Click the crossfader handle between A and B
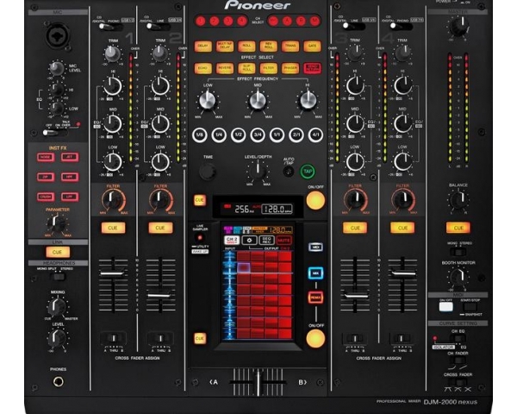 pos(258,383)
